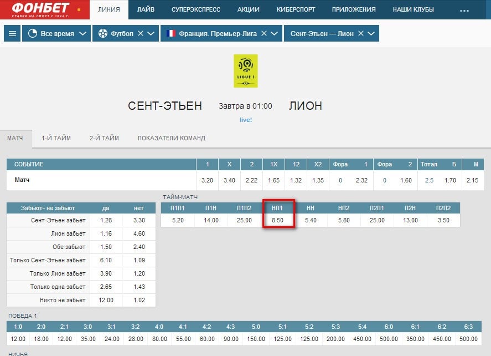Image resolution: width=491 pixels, height=356 pixels.
Task: Select Никто не забьет yes odds 12.00
Action: [x=106, y=300]
